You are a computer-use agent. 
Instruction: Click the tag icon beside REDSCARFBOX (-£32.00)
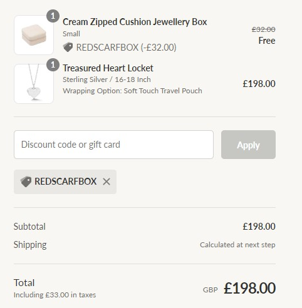click(x=68, y=47)
